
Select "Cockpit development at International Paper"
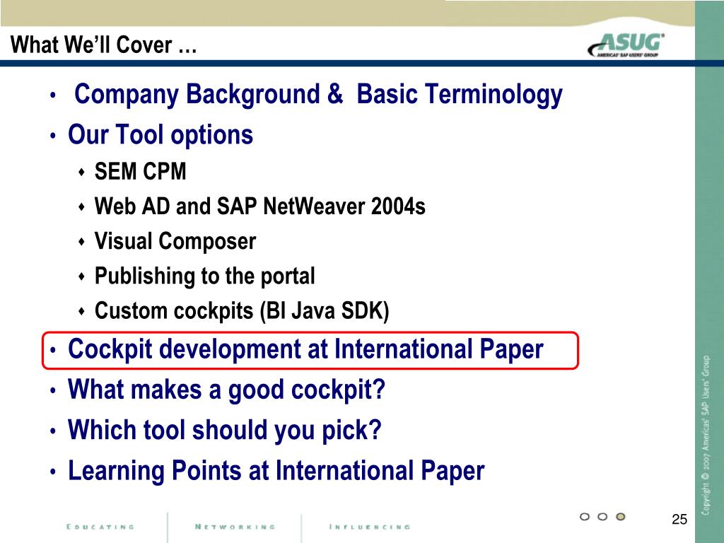305,349
